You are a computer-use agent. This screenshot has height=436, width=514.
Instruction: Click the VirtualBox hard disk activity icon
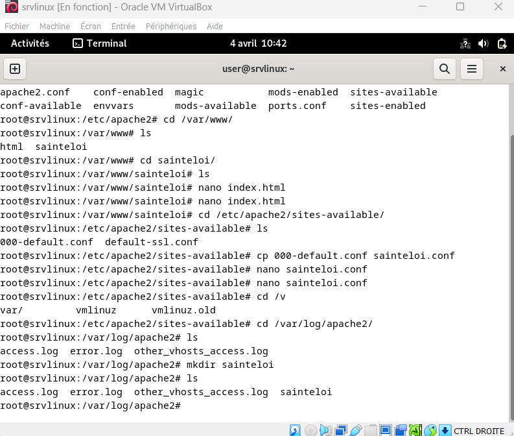point(296,430)
